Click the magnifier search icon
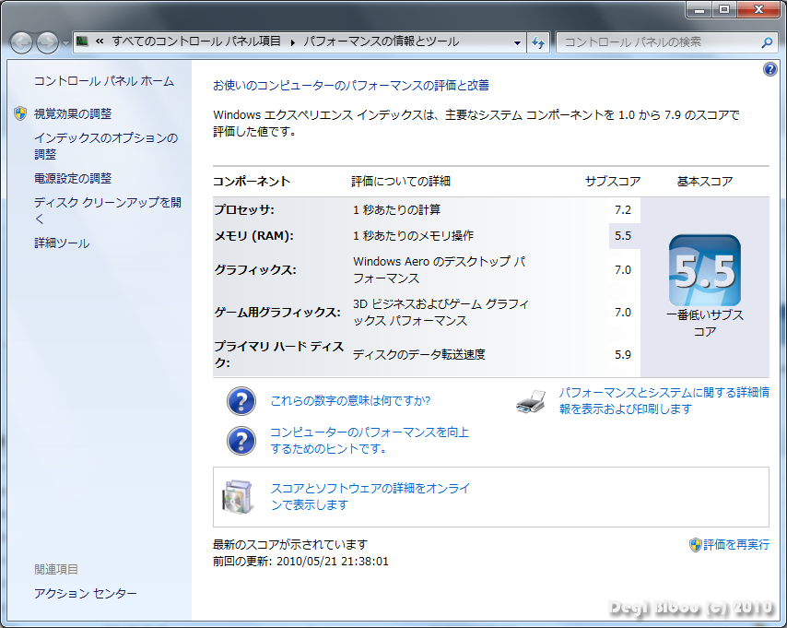Screen dimensions: 787x628 pos(767,42)
